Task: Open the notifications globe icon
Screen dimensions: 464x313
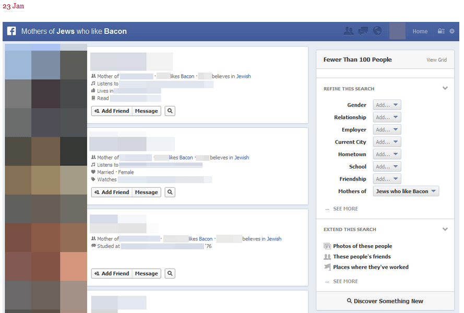Action: click(377, 31)
